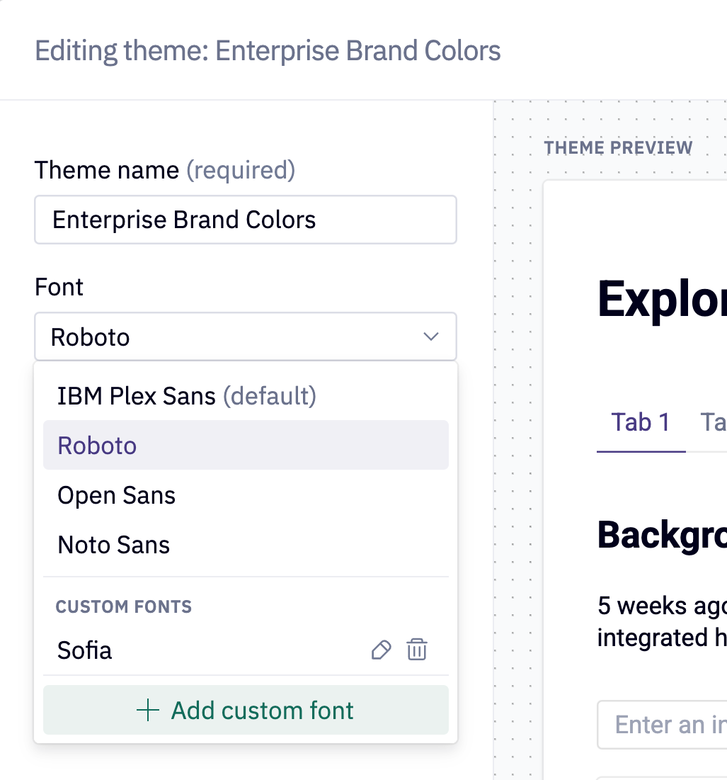Click the Theme Preview label
This screenshot has width=727, height=780.
(618, 147)
